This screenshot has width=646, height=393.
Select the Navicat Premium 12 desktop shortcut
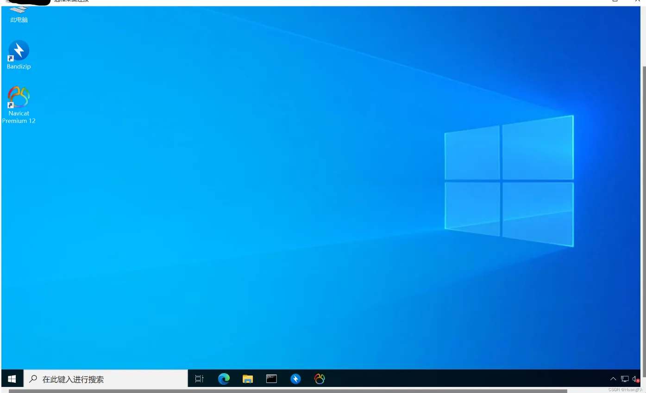[19, 105]
